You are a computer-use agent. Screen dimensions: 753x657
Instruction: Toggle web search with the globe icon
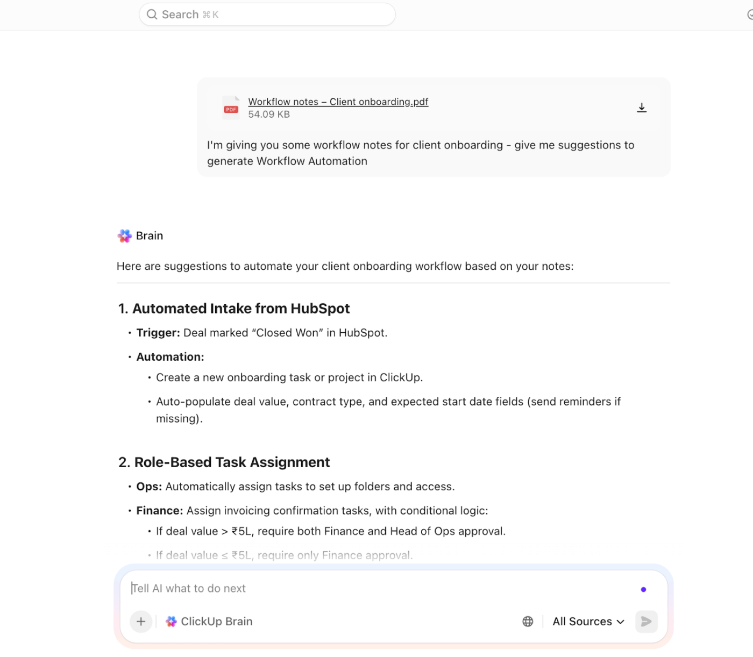(x=527, y=622)
